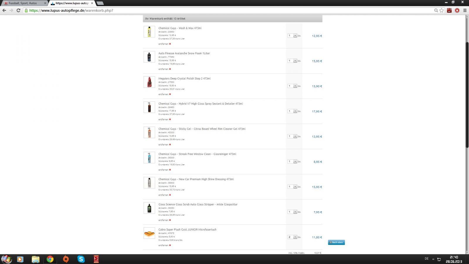Show hidden system tray icons
Screen dimensions: 469x264
tap(433, 259)
